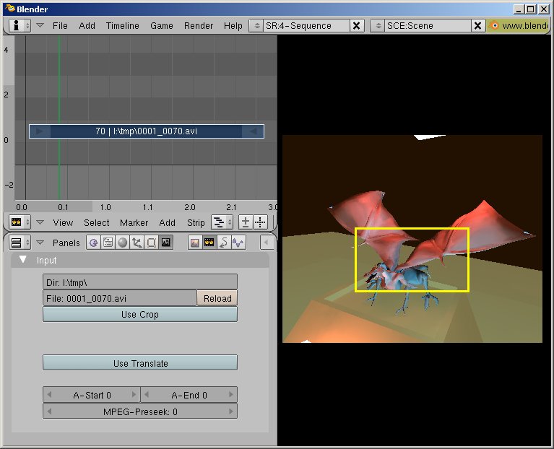Click the left handle of the avi strip
This screenshot has height=449, width=554.
tap(40, 131)
